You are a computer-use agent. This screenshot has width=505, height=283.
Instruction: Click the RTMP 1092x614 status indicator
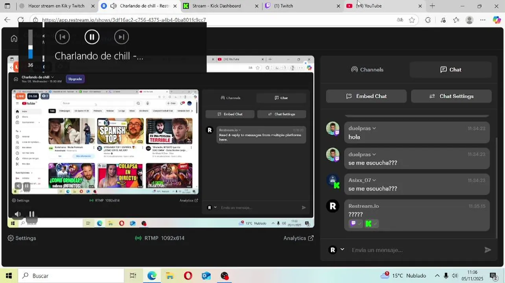(x=160, y=238)
